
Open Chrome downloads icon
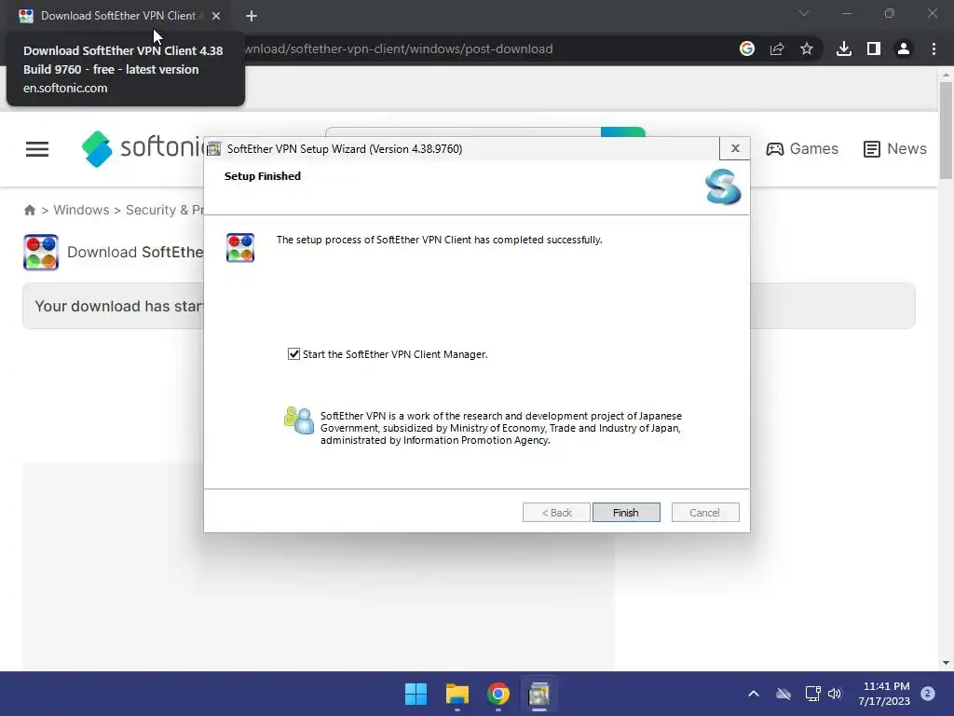(844, 48)
